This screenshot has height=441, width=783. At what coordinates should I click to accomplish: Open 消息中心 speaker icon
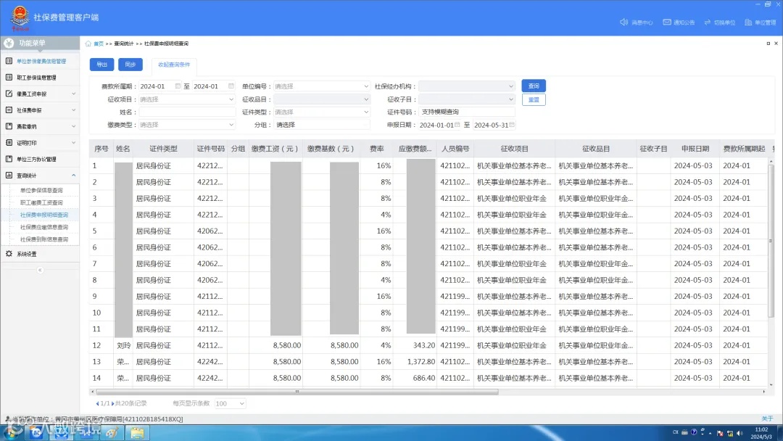pyautogui.click(x=623, y=22)
